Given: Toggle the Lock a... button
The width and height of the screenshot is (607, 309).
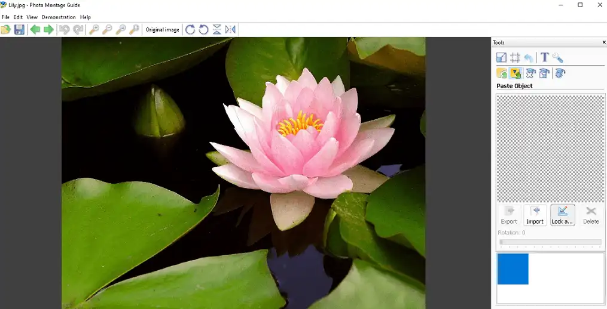Looking at the screenshot, I should 562,215.
